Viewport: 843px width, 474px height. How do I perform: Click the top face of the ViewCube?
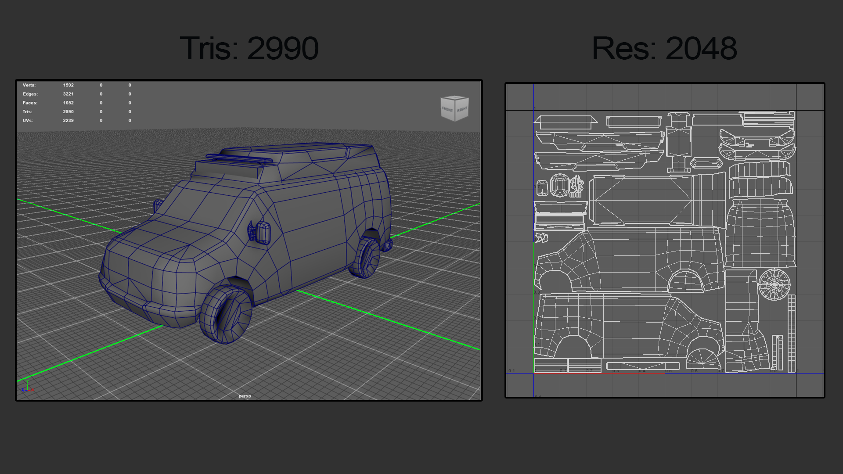[x=455, y=97]
